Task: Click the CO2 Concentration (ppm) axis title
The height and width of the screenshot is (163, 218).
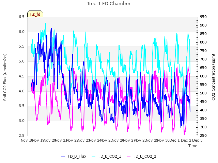Action: [213, 77]
